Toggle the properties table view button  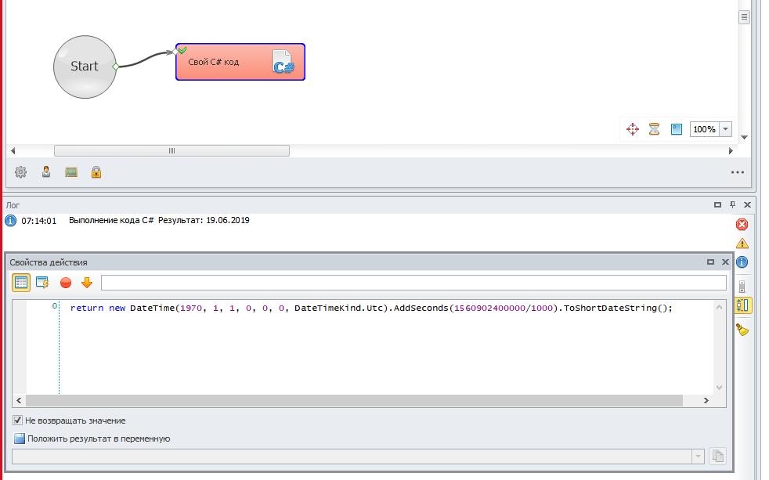tap(21, 283)
